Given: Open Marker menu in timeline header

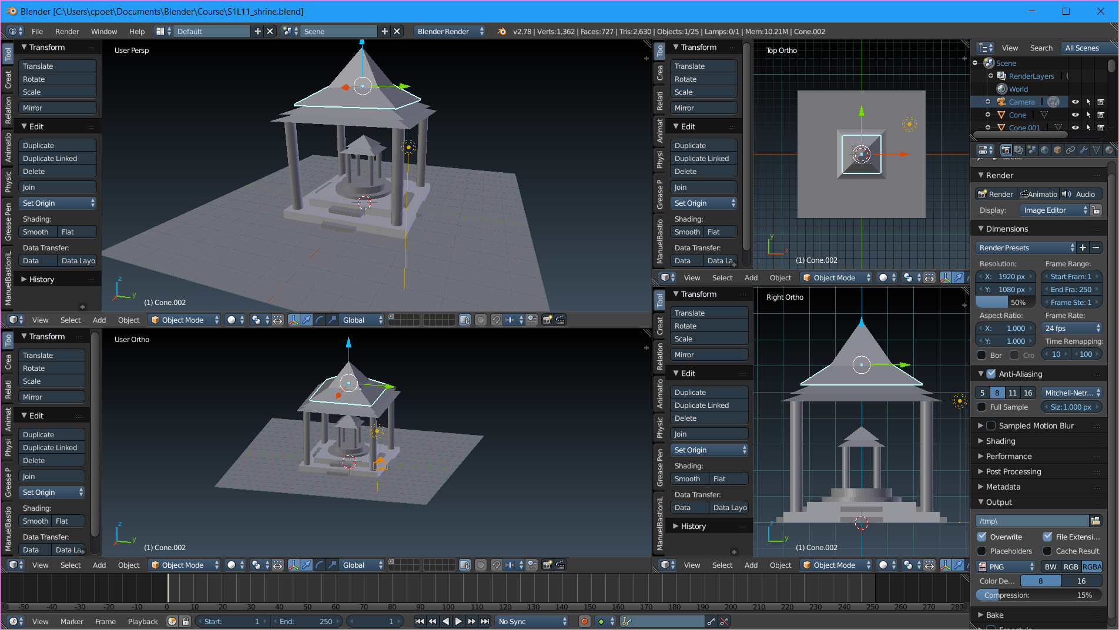Looking at the screenshot, I should tap(72, 621).
